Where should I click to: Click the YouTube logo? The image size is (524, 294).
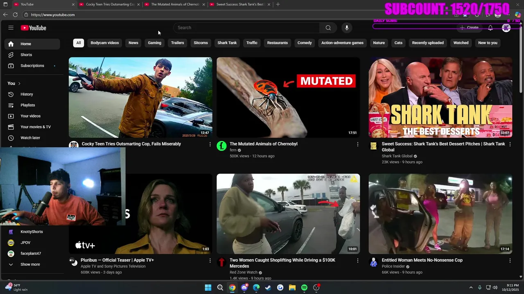pos(34,28)
